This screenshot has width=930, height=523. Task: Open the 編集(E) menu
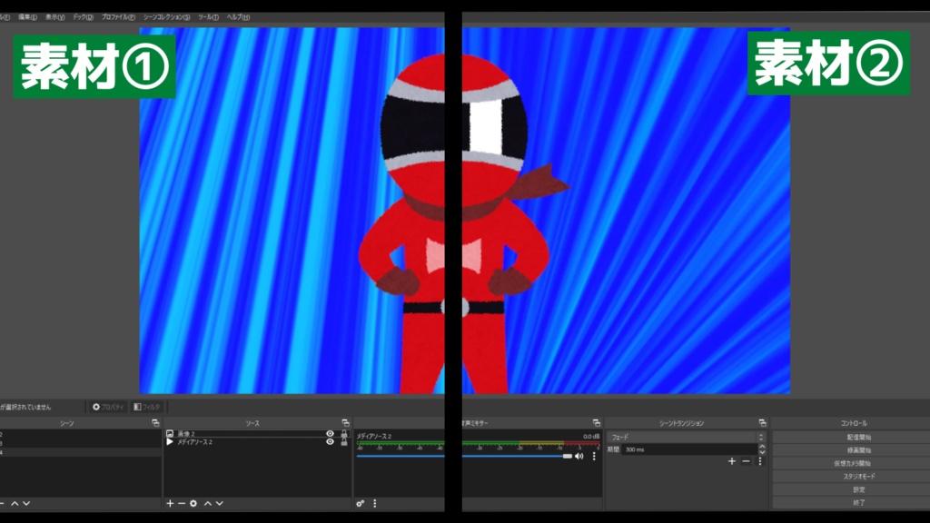(x=27, y=17)
